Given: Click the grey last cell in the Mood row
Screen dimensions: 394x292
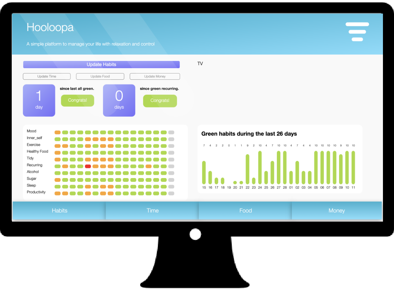Looking at the screenshot, I should [171, 132].
